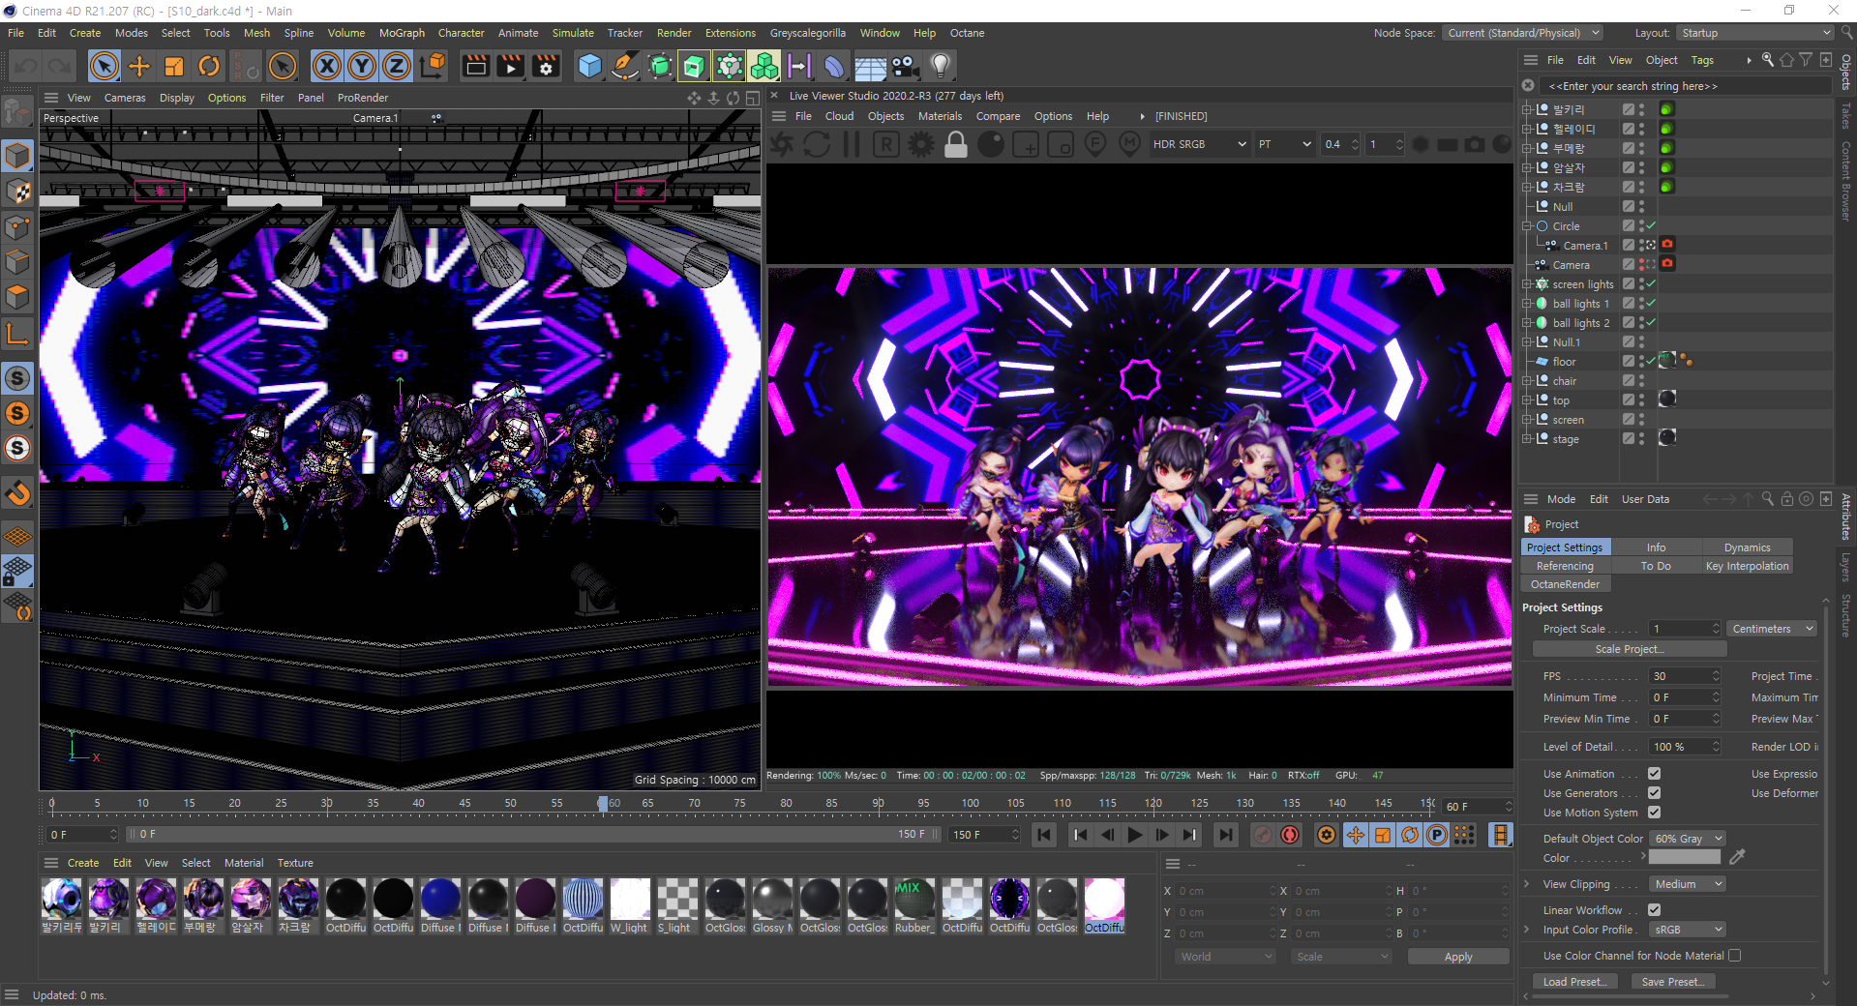1857x1006 pixels.
Task: Switch to Key Interpolation tab
Action: [1747, 566]
